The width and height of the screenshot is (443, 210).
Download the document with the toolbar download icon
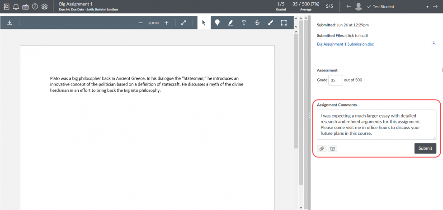(9, 23)
